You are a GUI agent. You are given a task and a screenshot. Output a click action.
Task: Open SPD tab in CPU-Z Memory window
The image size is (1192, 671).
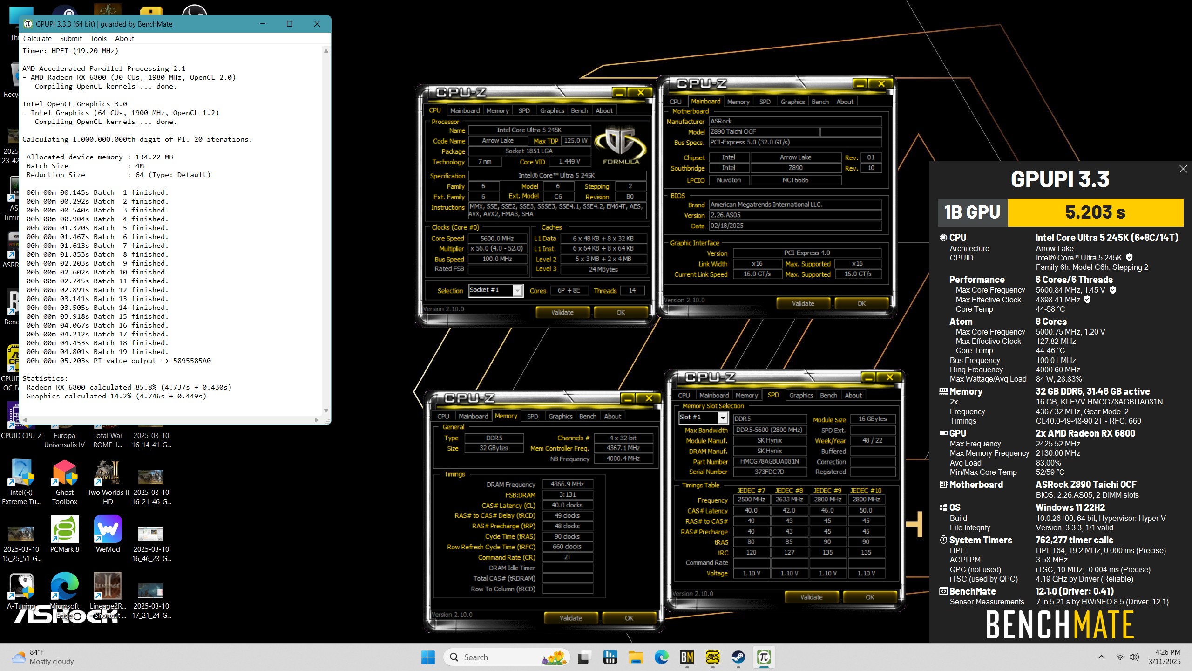pos(532,416)
